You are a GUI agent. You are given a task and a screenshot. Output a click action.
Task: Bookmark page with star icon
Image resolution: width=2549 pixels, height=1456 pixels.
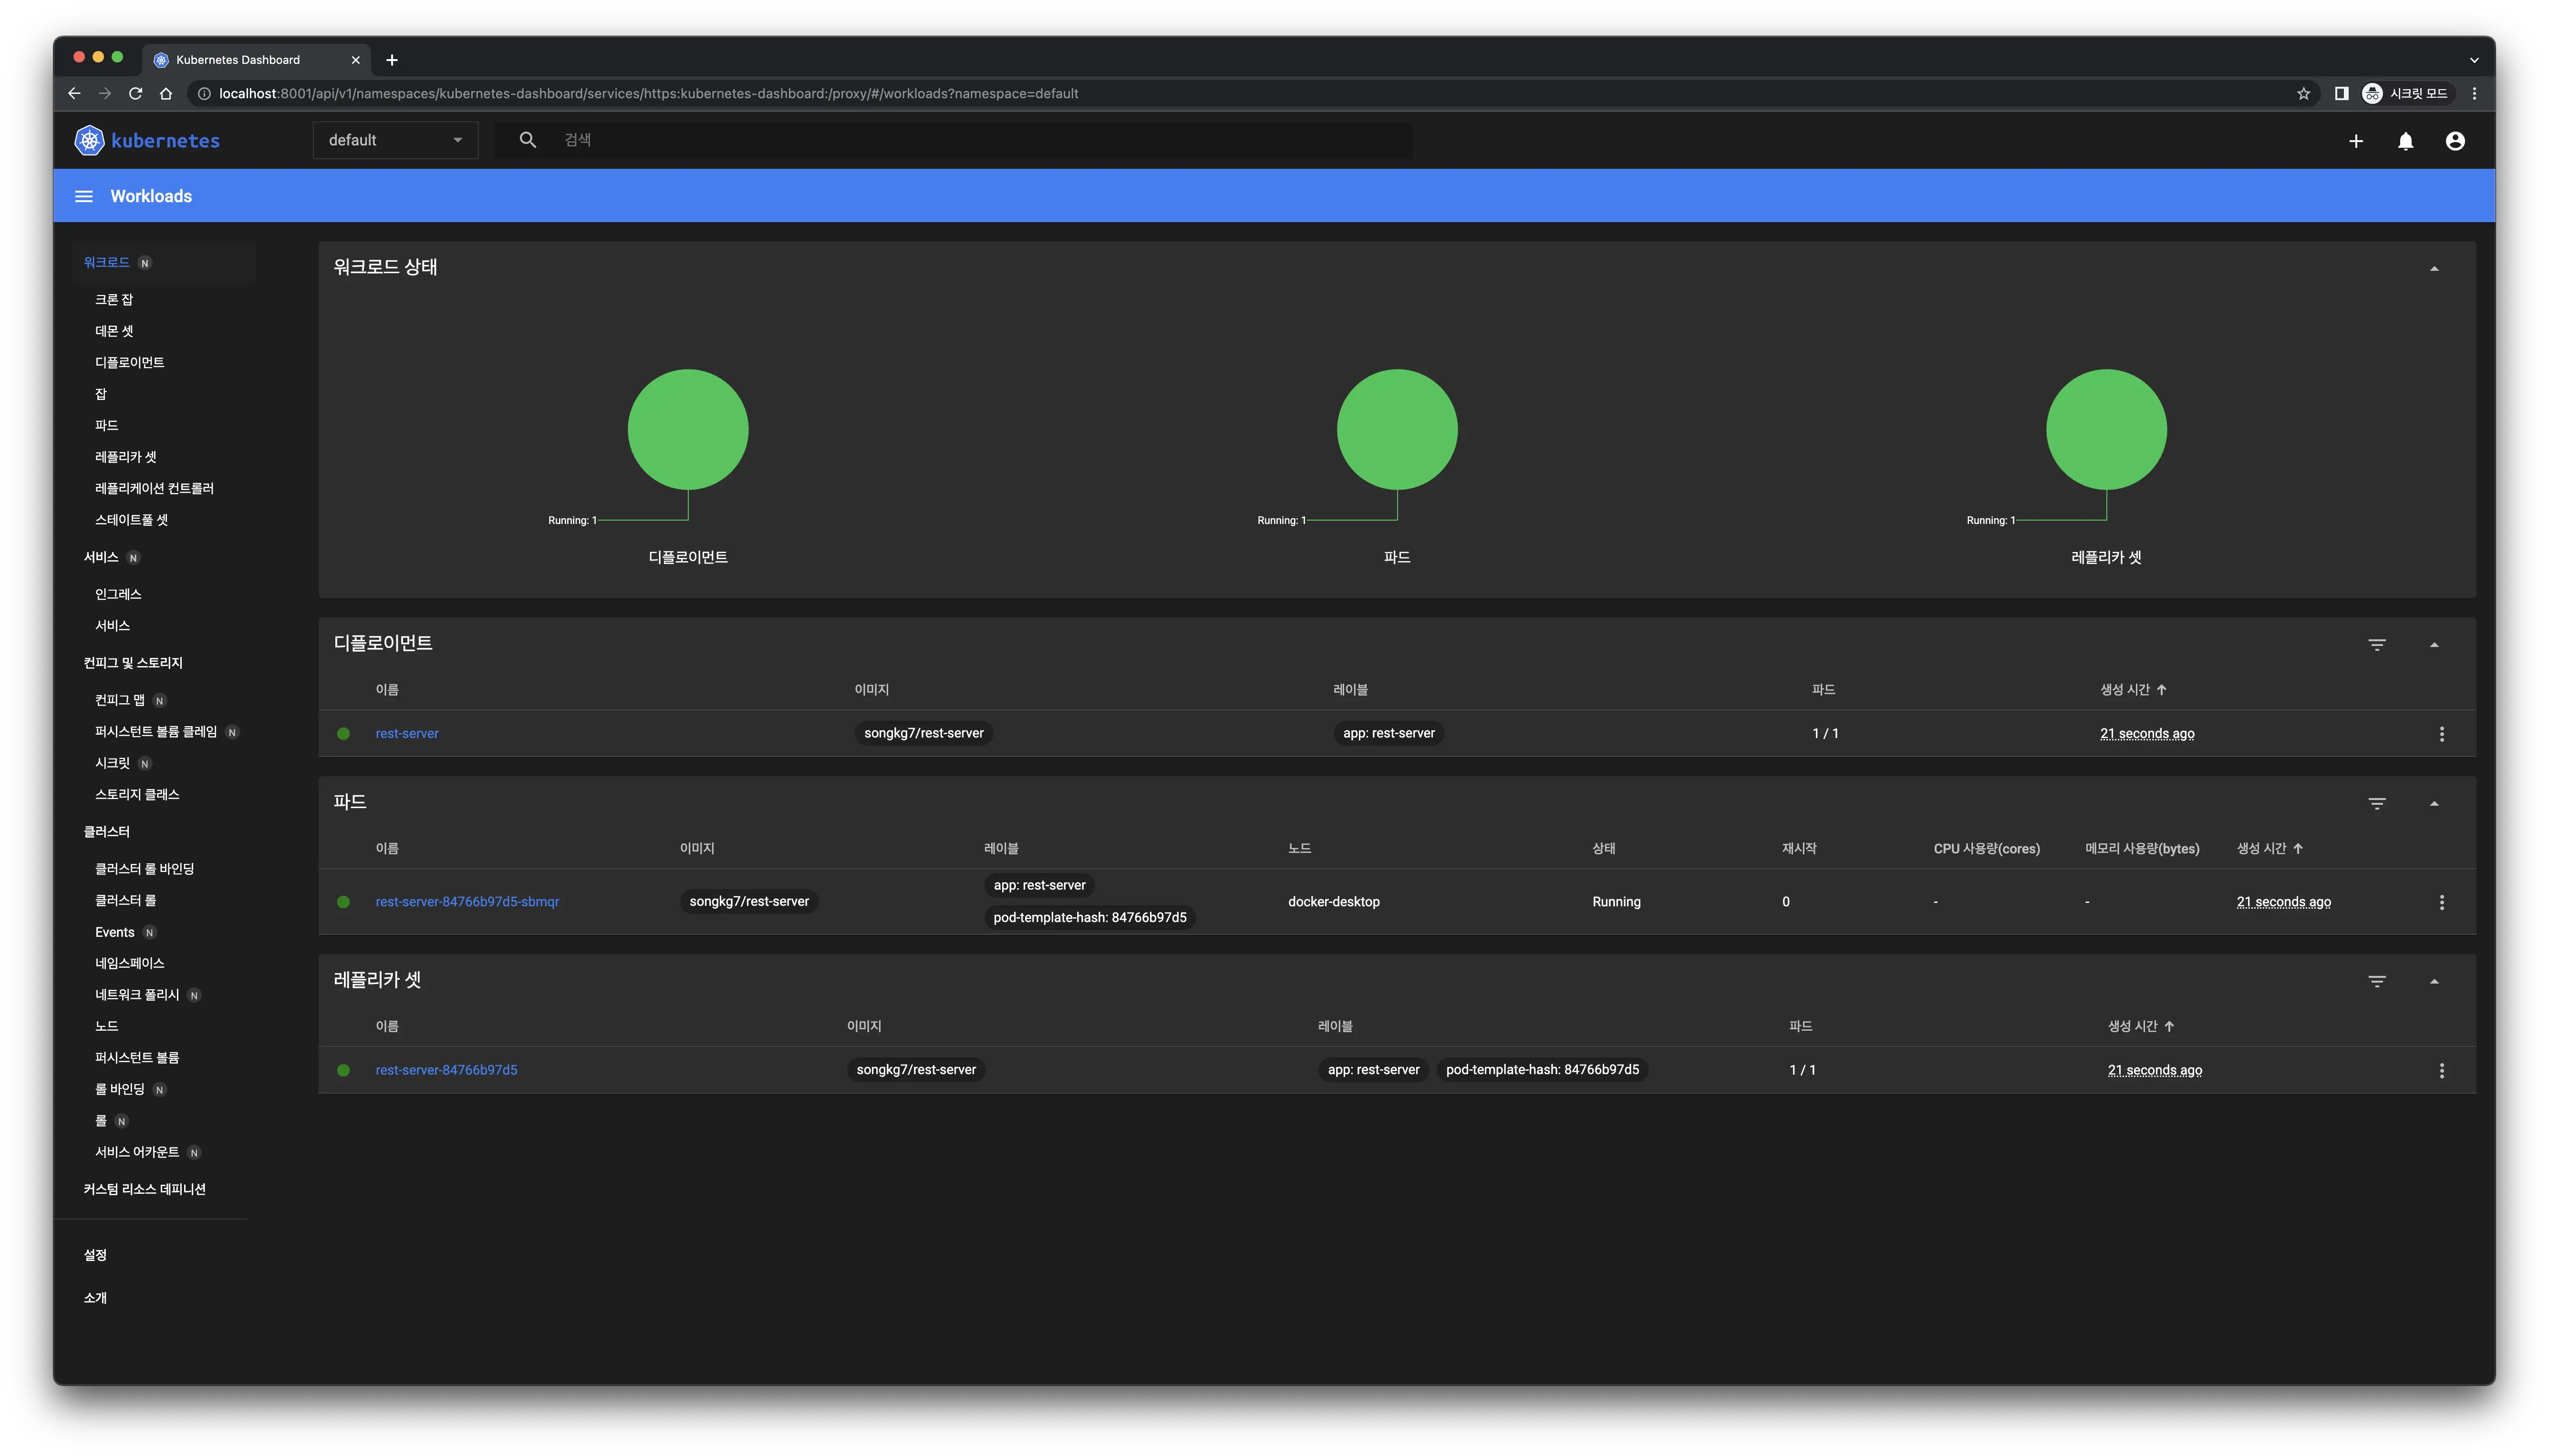2303,93
